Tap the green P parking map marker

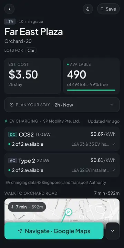coord(69,212)
